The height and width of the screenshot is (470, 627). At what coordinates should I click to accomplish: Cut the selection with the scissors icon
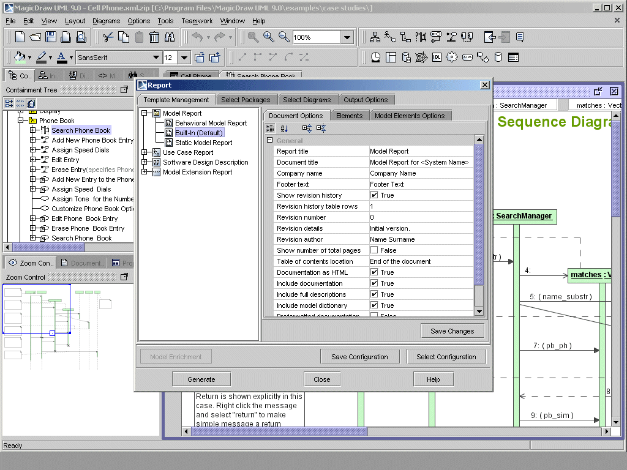108,37
